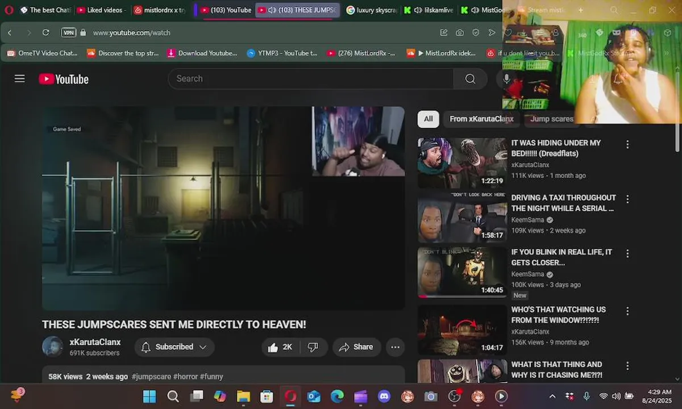Select the 'All' filter chip
Screen dimensions: 682x409
pos(428,119)
